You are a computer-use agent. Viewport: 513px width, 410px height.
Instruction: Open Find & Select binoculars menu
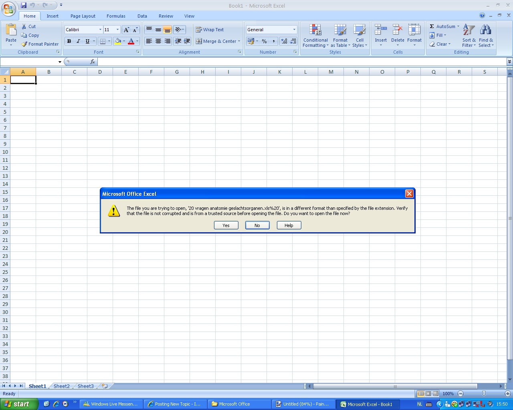[x=486, y=36]
